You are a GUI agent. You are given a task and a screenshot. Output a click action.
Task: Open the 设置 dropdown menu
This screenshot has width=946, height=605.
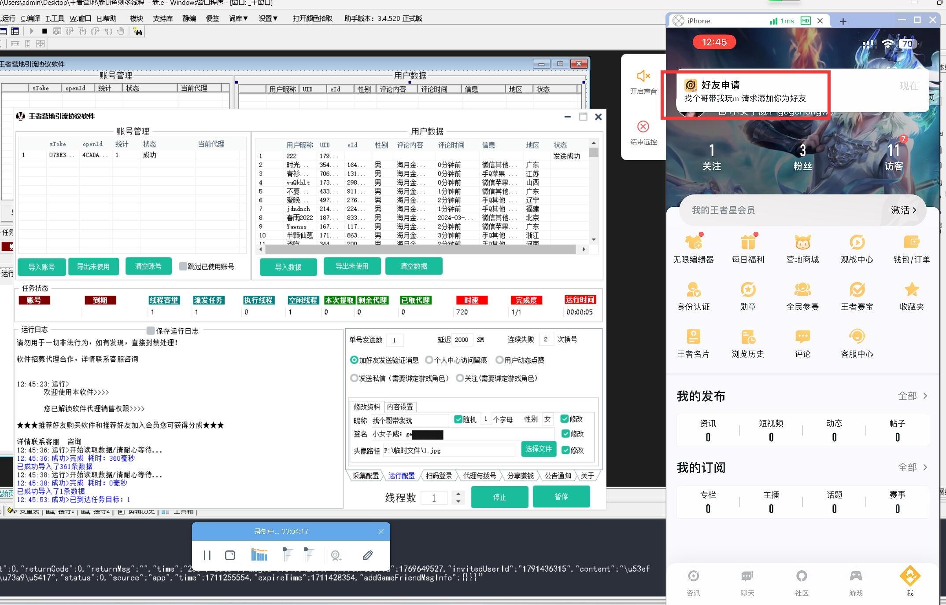[268, 18]
